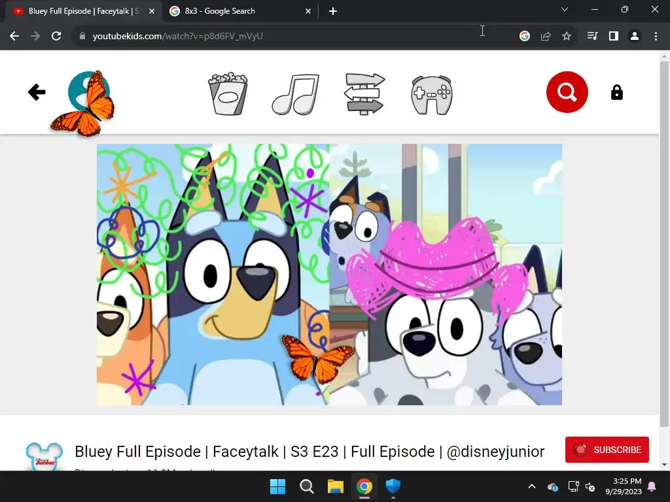Select the Bluey Full Episode browser tab
The height and width of the screenshot is (502, 670).
(83, 11)
